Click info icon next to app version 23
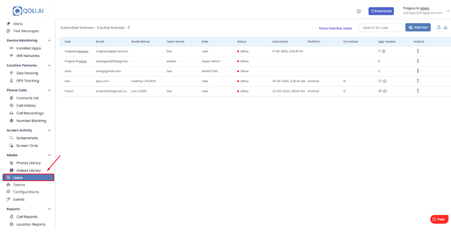The width and height of the screenshot is (451, 234). click(x=385, y=81)
